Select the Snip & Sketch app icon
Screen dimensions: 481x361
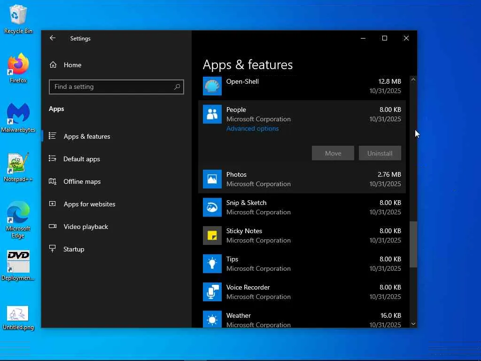click(x=212, y=207)
